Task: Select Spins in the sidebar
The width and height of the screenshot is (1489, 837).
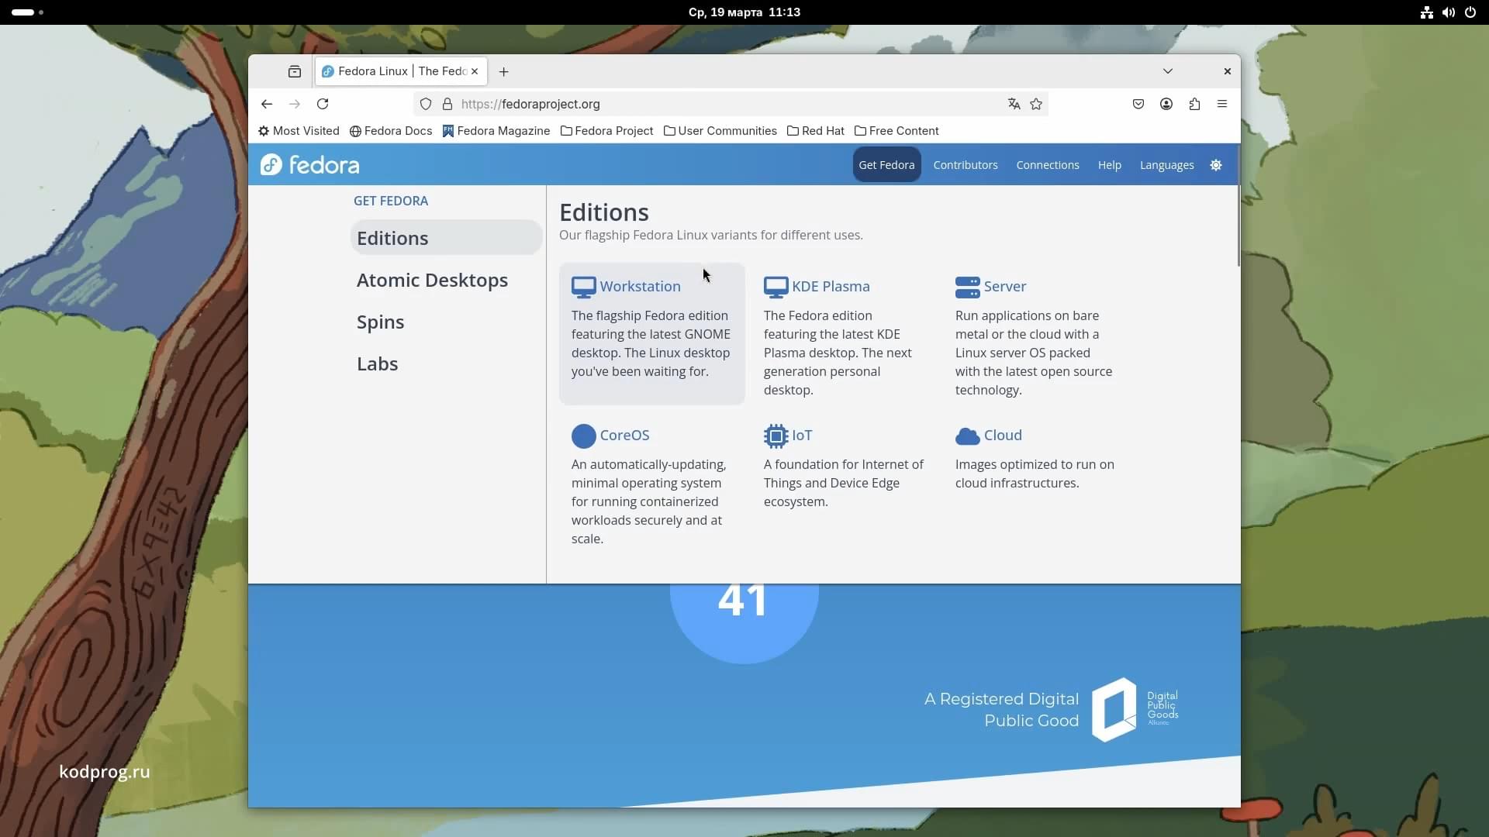Action: pyautogui.click(x=380, y=322)
